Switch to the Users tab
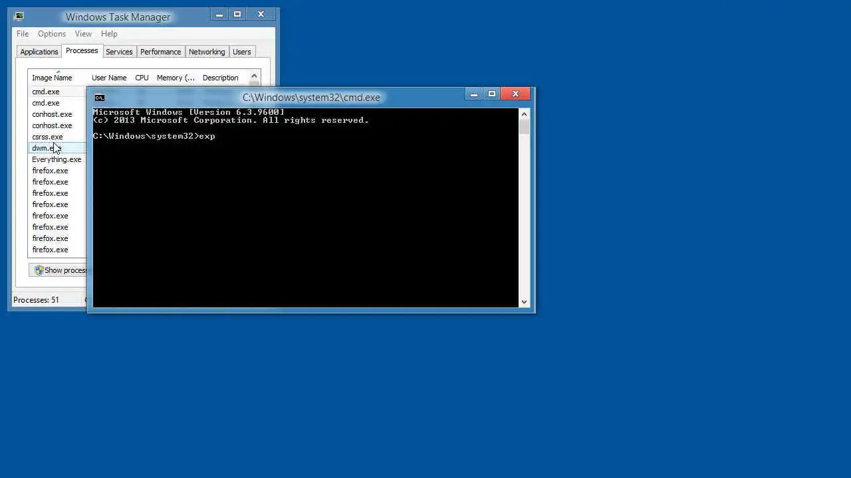This screenshot has height=478, width=851. coord(242,52)
